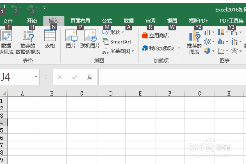Expand the column chart dropdown arrow
Viewport: 246px width, 164px height.
point(213,32)
